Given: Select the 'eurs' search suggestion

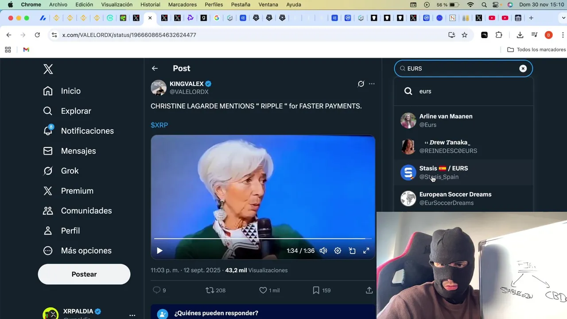Looking at the screenshot, I should (x=463, y=91).
